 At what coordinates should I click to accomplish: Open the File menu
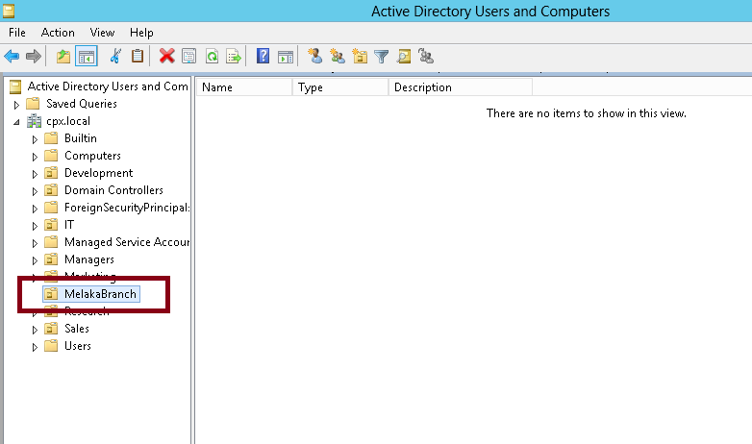pos(17,33)
